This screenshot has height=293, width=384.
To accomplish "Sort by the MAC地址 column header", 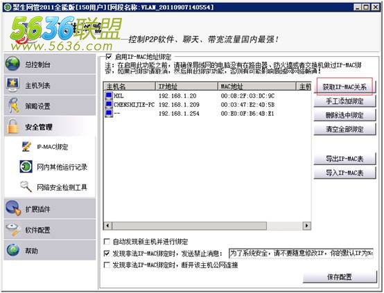I will 257,87.
